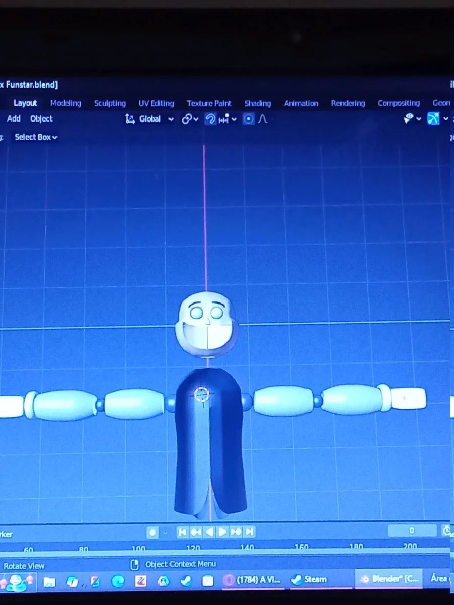Screen dimensions: 454x605
Task: Open the Compositing workspace tab
Action: pyautogui.click(x=399, y=103)
